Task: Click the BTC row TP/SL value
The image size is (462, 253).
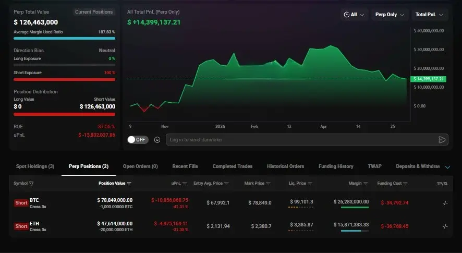Action: pos(445,203)
